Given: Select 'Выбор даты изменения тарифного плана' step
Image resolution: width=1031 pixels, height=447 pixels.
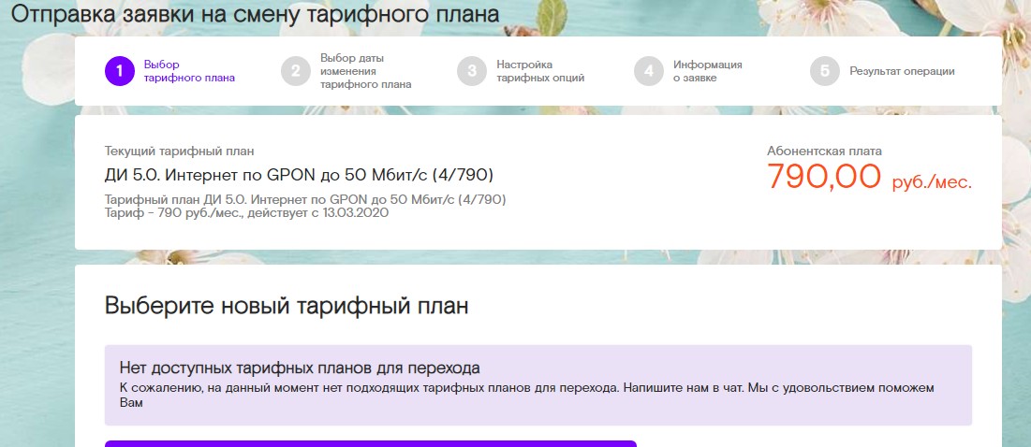Looking at the screenshot, I should pyautogui.click(x=365, y=71).
